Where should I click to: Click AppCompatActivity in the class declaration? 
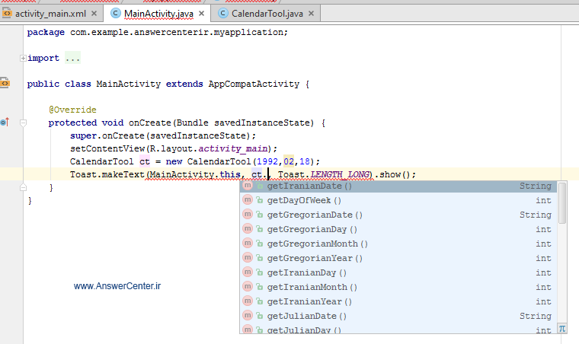pyautogui.click(x=254, y=84)
